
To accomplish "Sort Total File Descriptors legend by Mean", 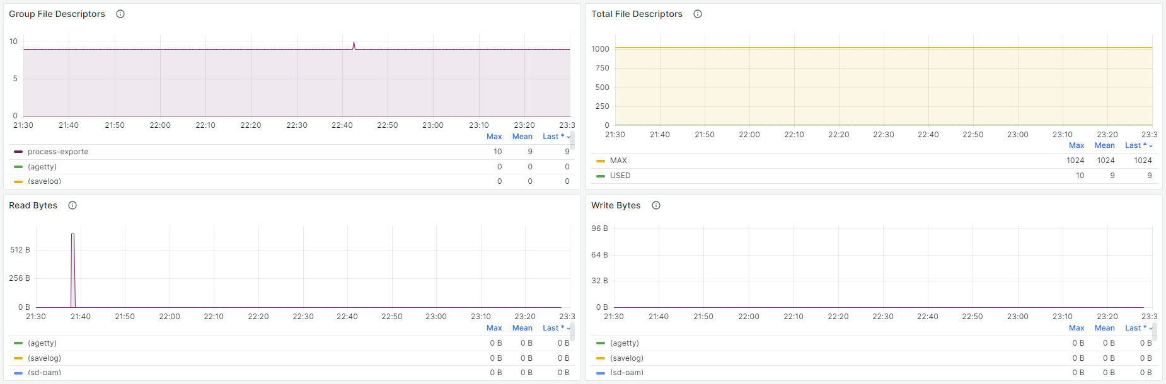I will point(1105,145).
